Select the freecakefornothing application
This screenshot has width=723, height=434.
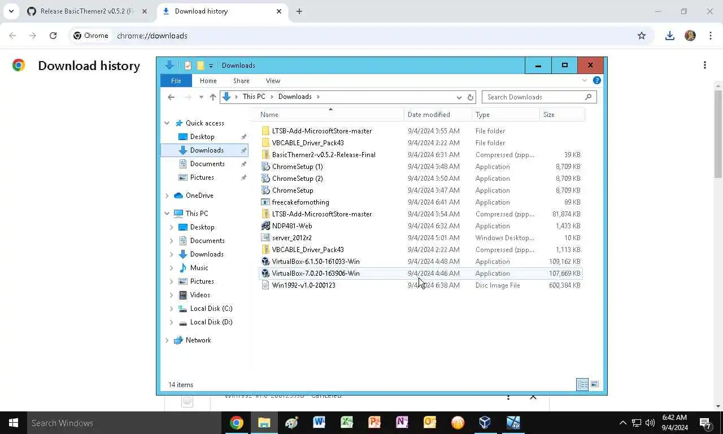coord(421,202)
